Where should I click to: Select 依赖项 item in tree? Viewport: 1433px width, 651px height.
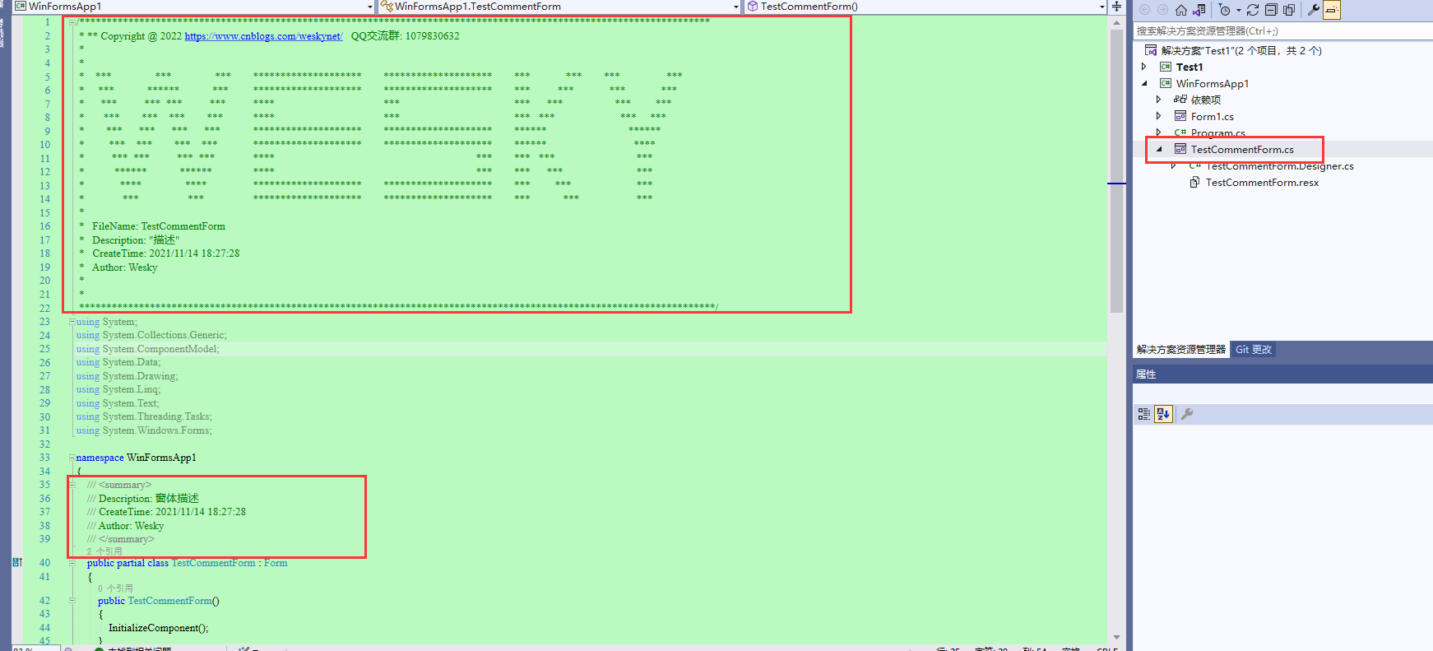[x=1206, y=100]
